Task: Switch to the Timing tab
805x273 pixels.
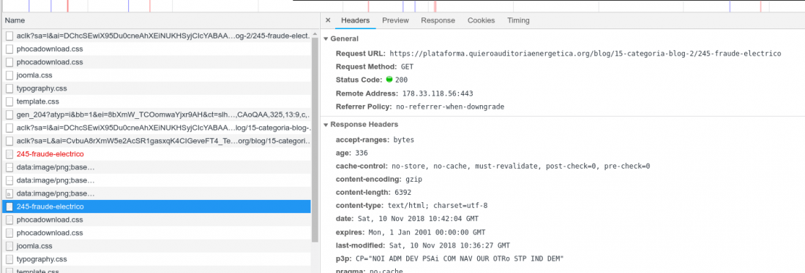Action: tap(519, 20)
